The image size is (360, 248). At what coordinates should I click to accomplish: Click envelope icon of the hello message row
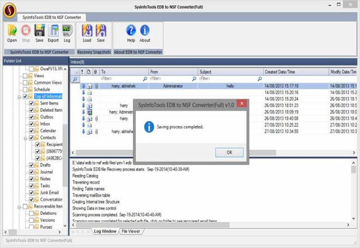[90, 86]
